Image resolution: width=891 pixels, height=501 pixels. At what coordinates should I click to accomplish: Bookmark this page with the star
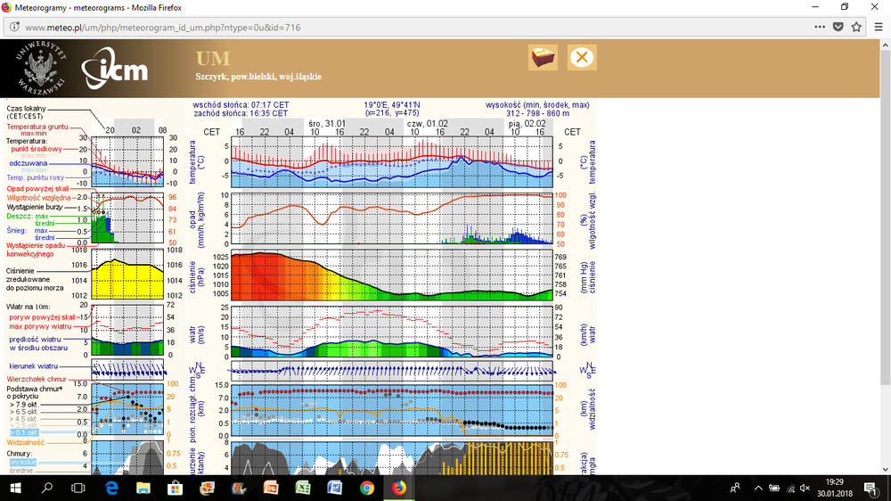(x=856, y=27)
